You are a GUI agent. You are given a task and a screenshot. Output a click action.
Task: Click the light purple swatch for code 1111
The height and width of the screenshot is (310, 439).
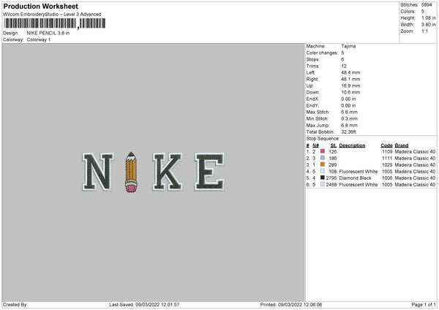click(322, 158)
